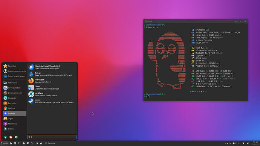The width and height of the screenshot is (260, 146).
Task: Click the green-white settings icon in menu footer
Action: [5, 137]
